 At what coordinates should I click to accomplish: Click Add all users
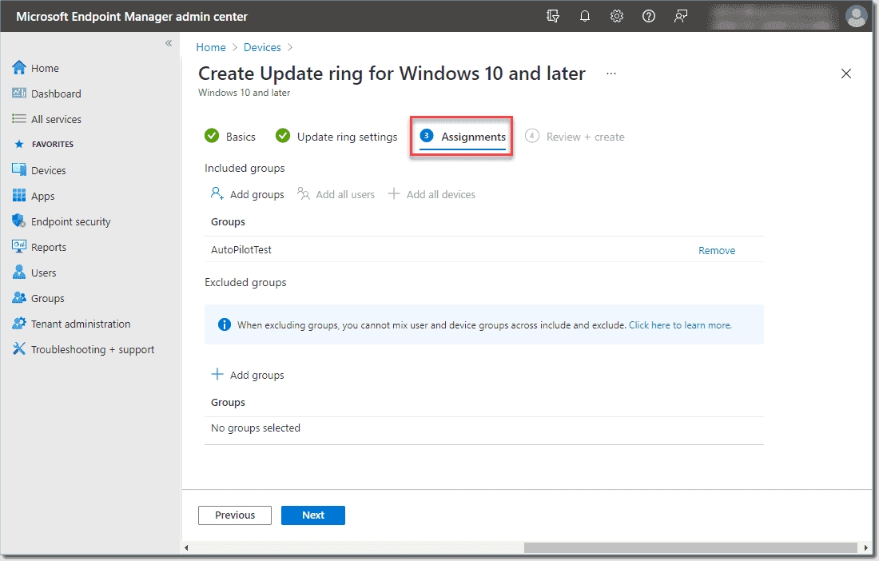336,194
